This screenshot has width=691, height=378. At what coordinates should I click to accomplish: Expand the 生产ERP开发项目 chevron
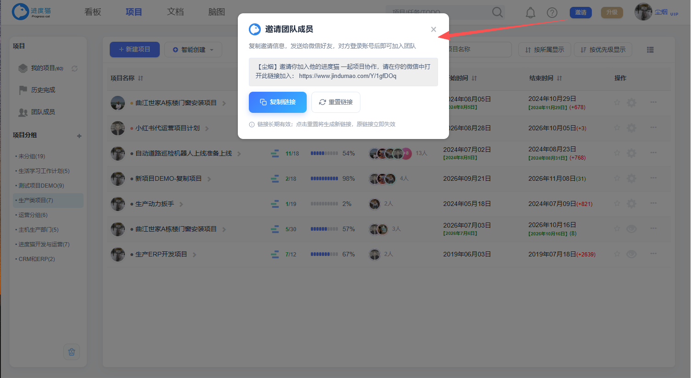pyautogui.click(x=195, y=255)
